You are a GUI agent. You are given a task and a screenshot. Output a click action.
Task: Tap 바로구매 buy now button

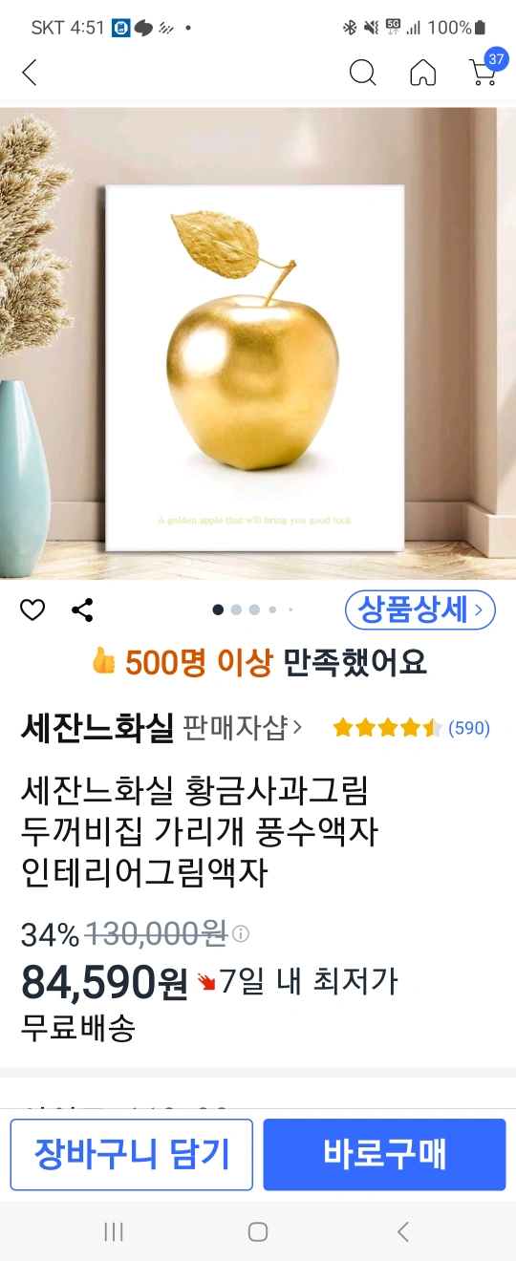[x=384, y=1154]
